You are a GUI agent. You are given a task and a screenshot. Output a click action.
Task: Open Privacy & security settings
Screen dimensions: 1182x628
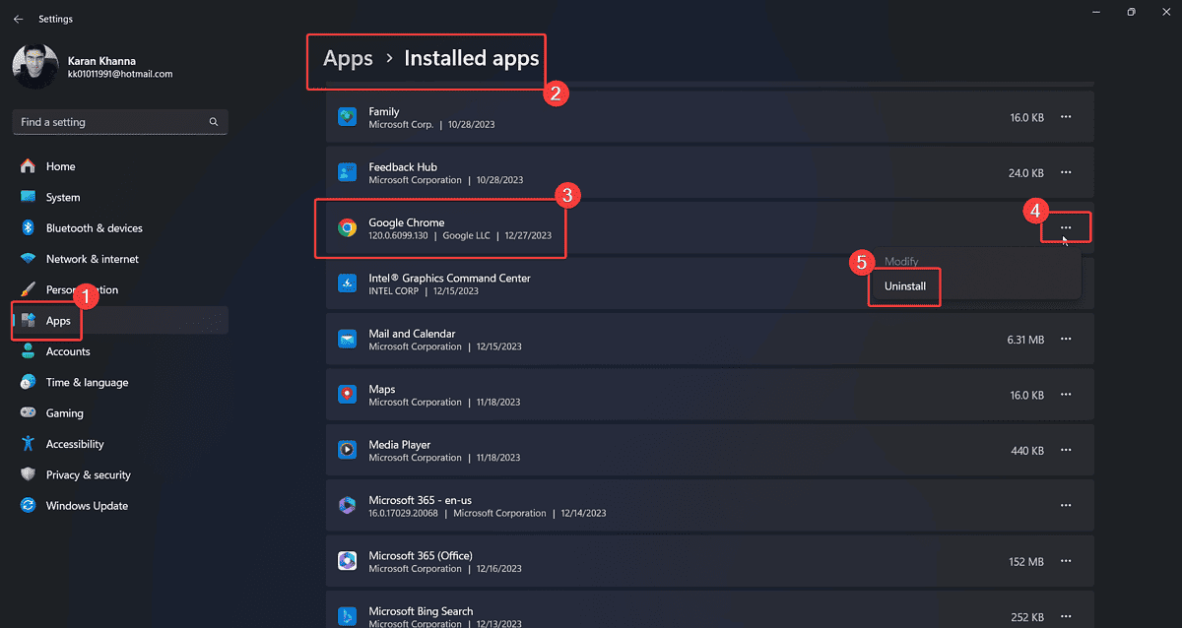(x=120, y=474)
